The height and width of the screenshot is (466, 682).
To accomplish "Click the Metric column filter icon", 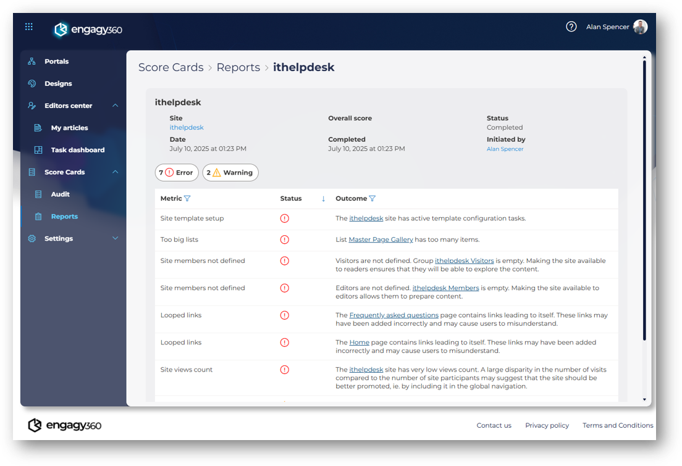I will pyautogui.click(x=187, y=199).
